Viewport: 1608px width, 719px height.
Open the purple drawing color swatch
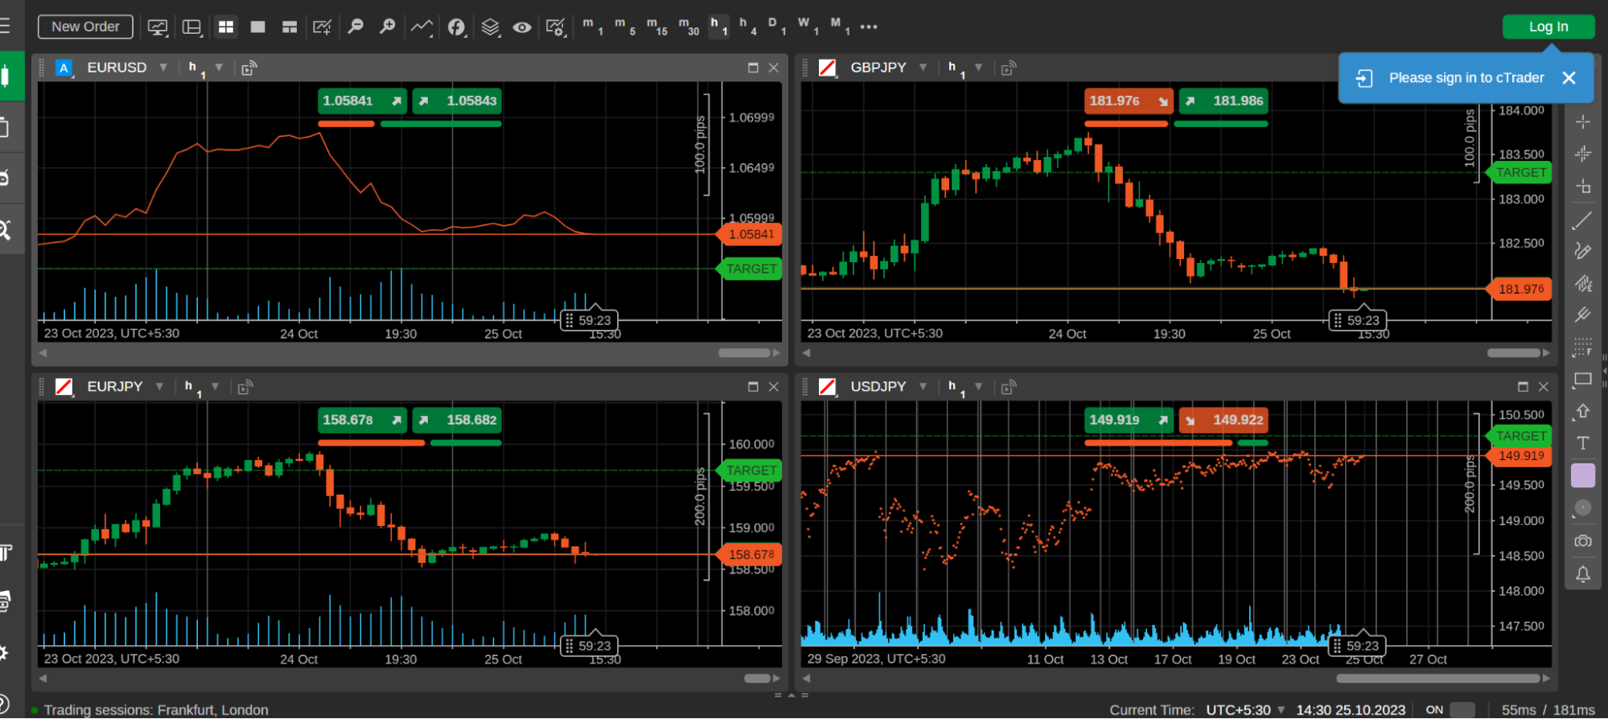[1582, 475]
